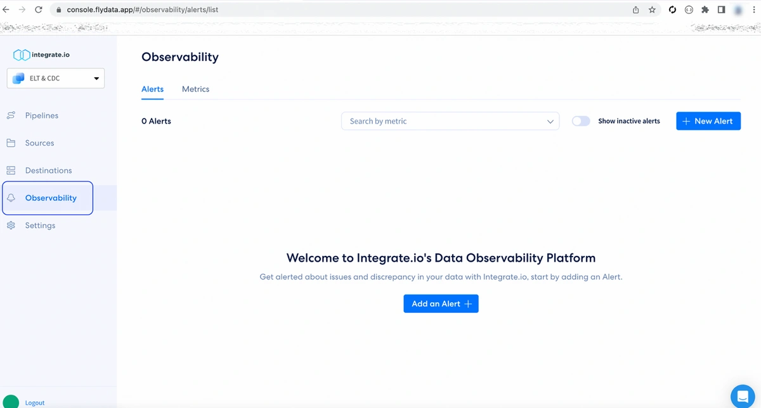761x408 pixels.
Task: Switch to the Metrics tab
Action: click(x=195, y=89)
